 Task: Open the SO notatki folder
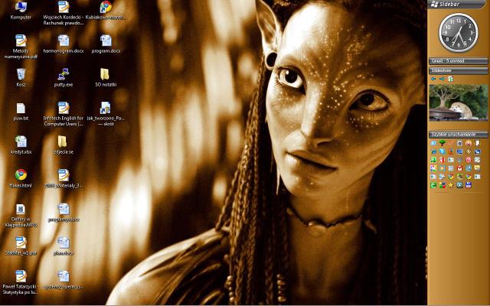[105, 74]
